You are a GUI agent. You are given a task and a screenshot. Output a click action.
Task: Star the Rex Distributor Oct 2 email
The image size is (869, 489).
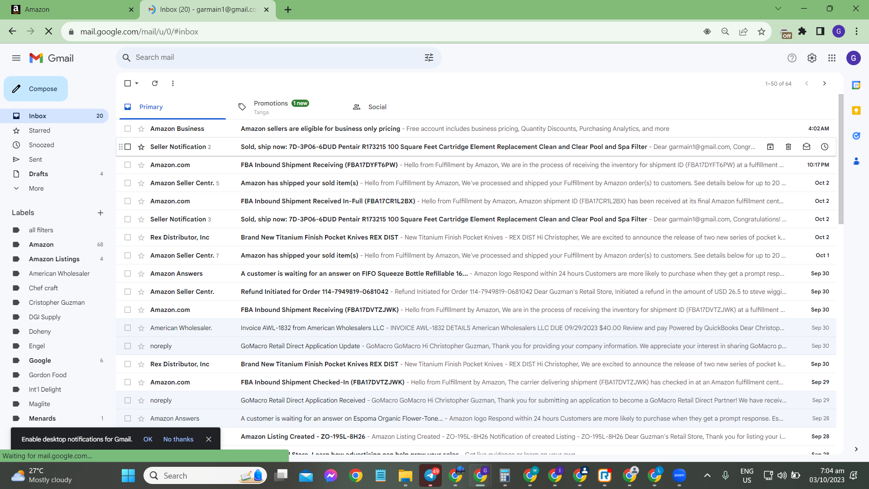141,237
